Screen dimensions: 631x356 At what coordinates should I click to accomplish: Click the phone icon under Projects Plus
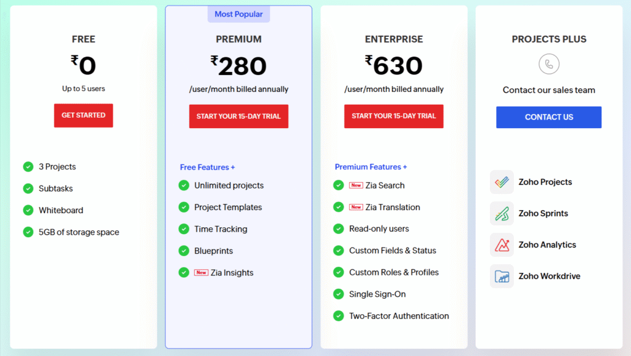[x=548, y=64]
